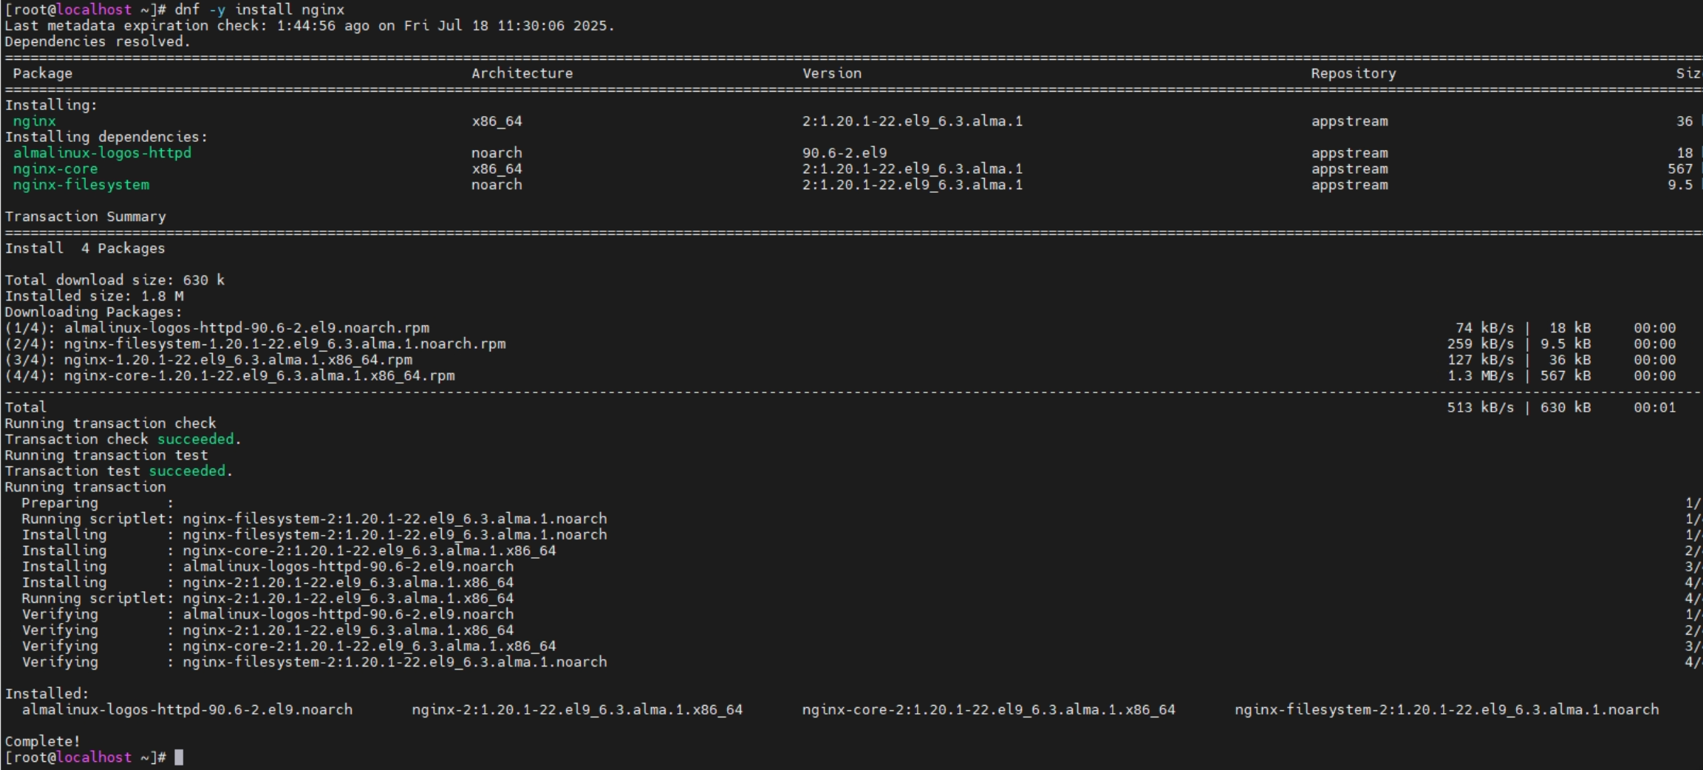Image resolution: width=1703 pixels, height=770 pixels.
Task: Select the green 'nginx' package name
Action: [x=34, y=121]
